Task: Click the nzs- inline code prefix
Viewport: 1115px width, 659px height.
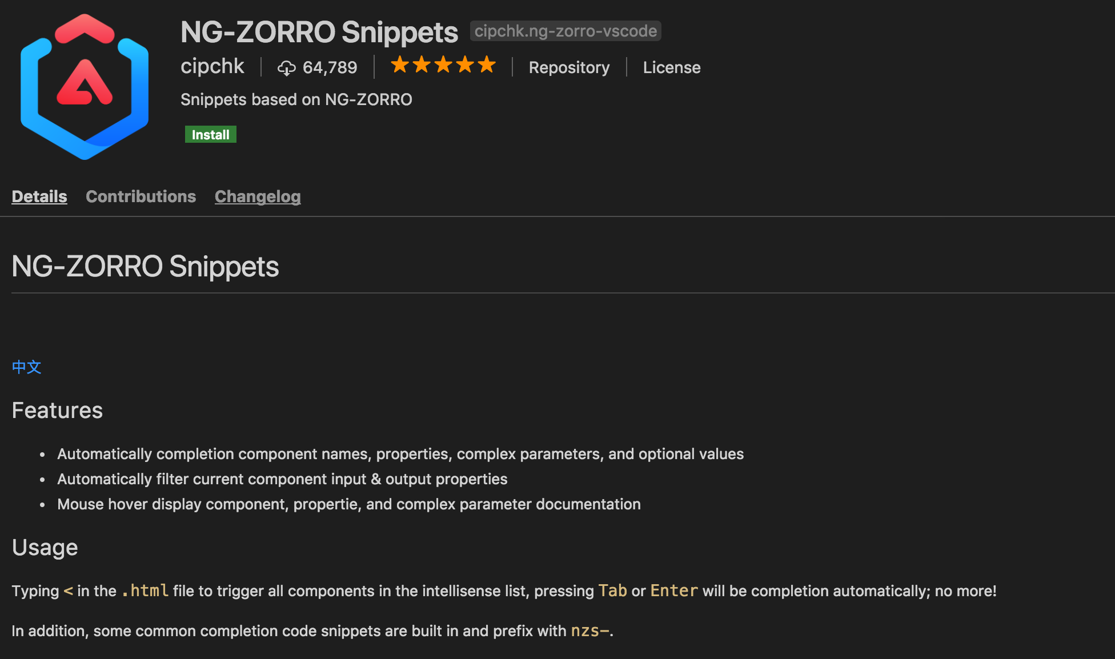Action: pos(590,631)
